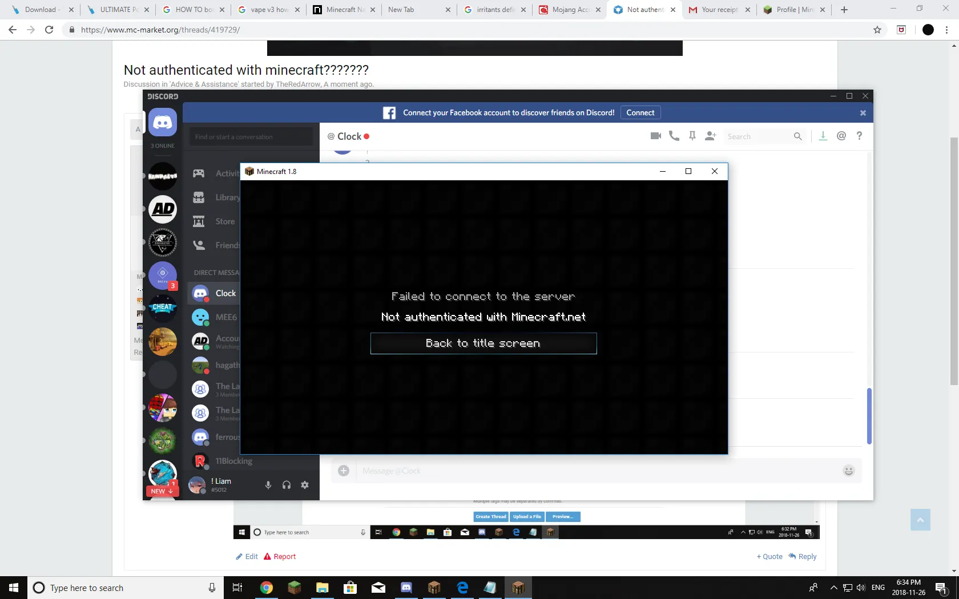The height and width of the screenshot is (599, 959).
Task: Mute the Discord microphone
Action: pos(268,485)
